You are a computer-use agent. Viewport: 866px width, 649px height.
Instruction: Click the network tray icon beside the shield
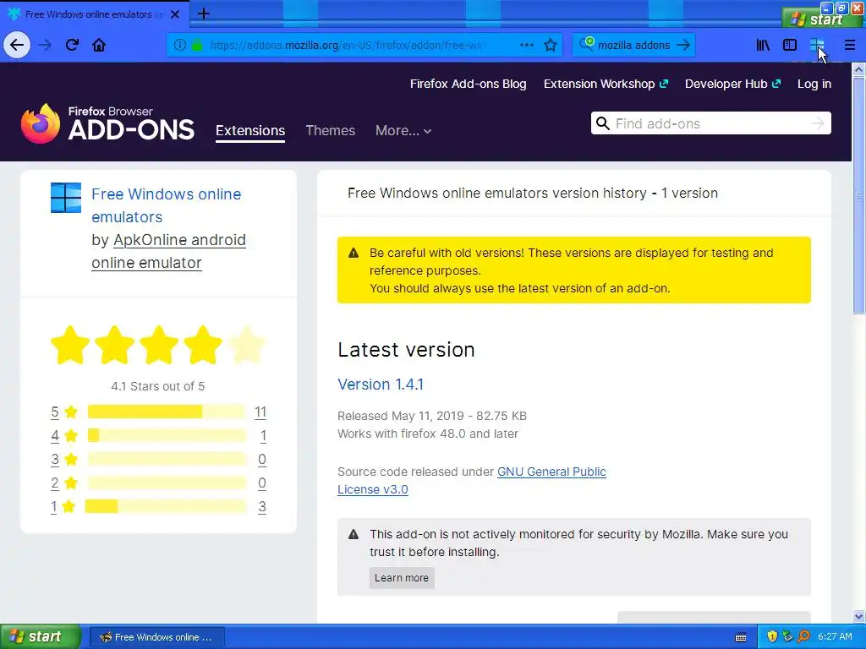(787, 637)
